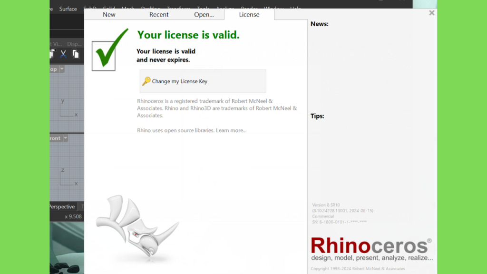
Task: Click the Copyright 1993-2024 text
Action: click(358, 269)
